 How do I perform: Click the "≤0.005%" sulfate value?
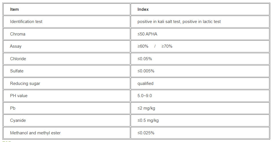[146, 71]
